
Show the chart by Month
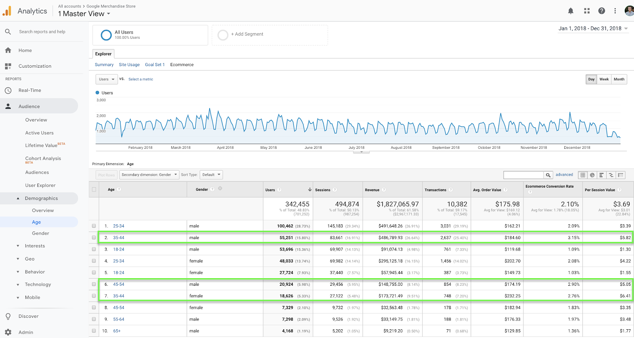[619, 79]
